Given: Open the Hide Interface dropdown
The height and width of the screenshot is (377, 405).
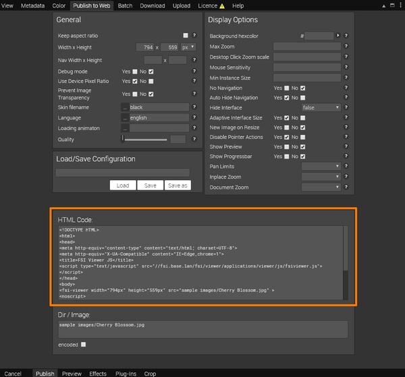Looking at the screenshot, I should [x=321, y=108].
